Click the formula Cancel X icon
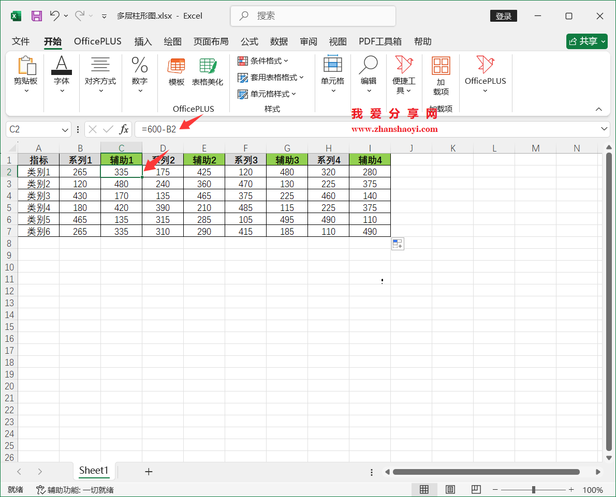616x497 pixels. (x=93, y=129)
